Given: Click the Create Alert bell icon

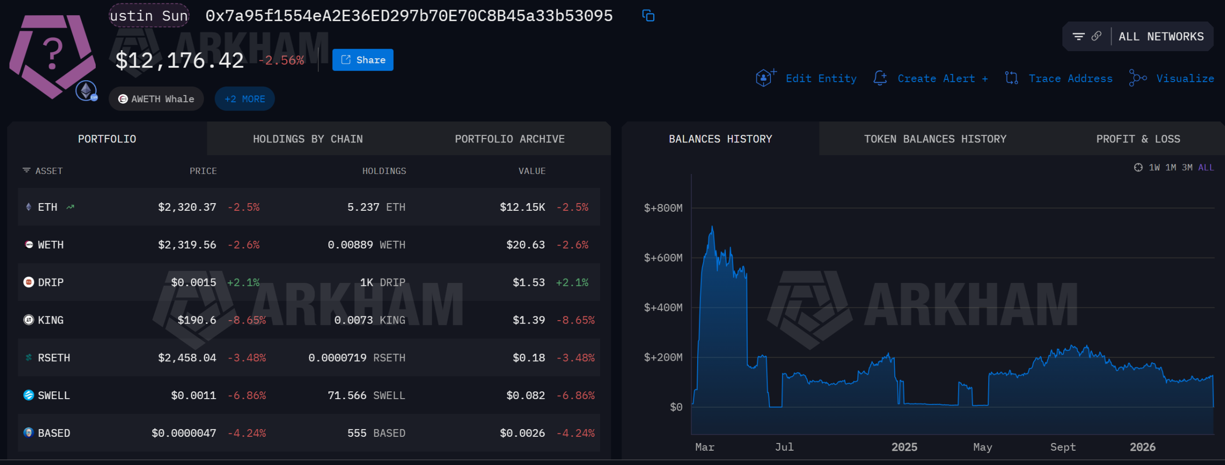Looking at the screenshot, I should tap(880, 77).
